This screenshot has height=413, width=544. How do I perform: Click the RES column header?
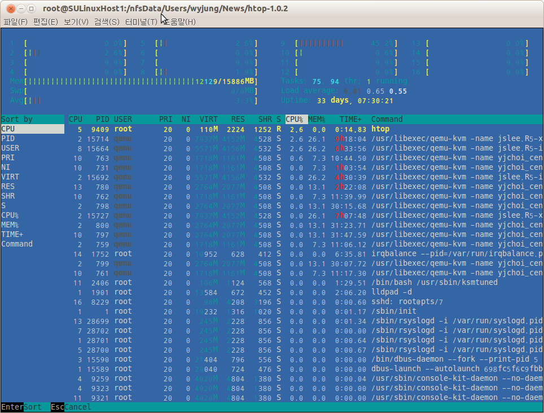click(238, 119)
